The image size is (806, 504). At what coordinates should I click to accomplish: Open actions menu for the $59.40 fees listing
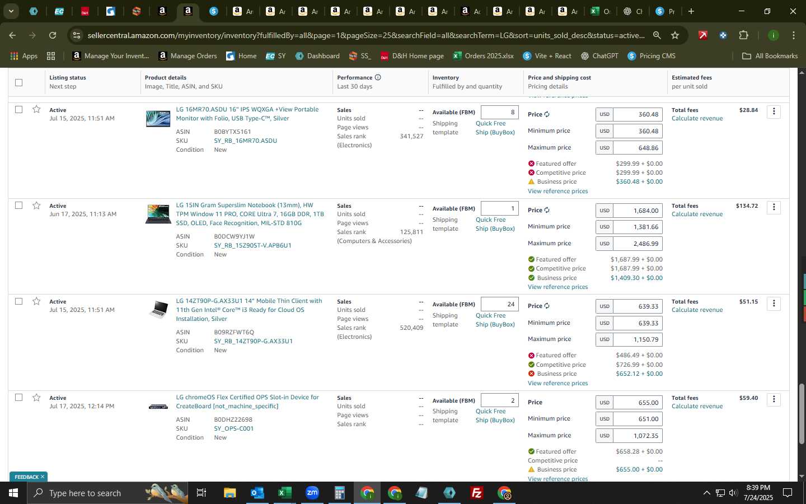pyautogui.click(x=774, y=399)
